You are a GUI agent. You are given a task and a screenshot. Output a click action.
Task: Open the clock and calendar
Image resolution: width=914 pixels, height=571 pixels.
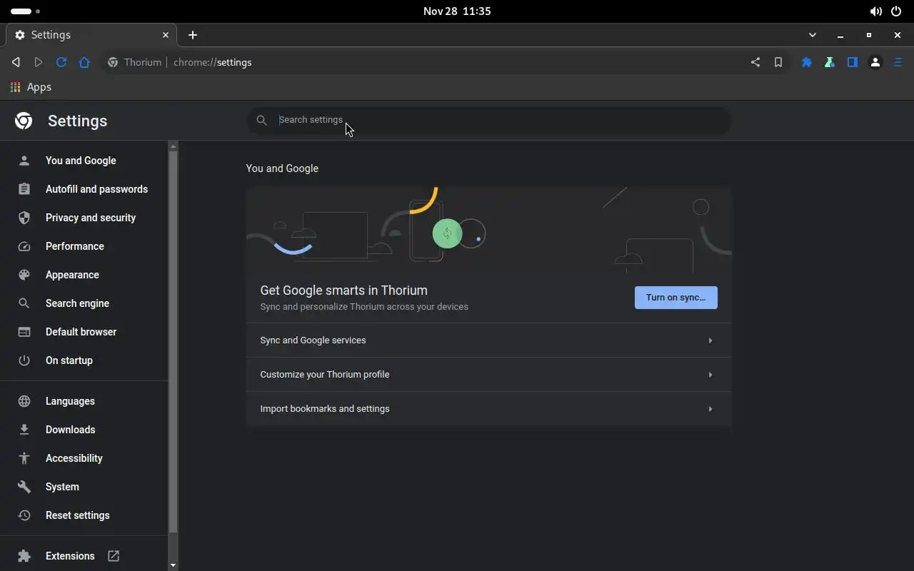tap(457, 11)
